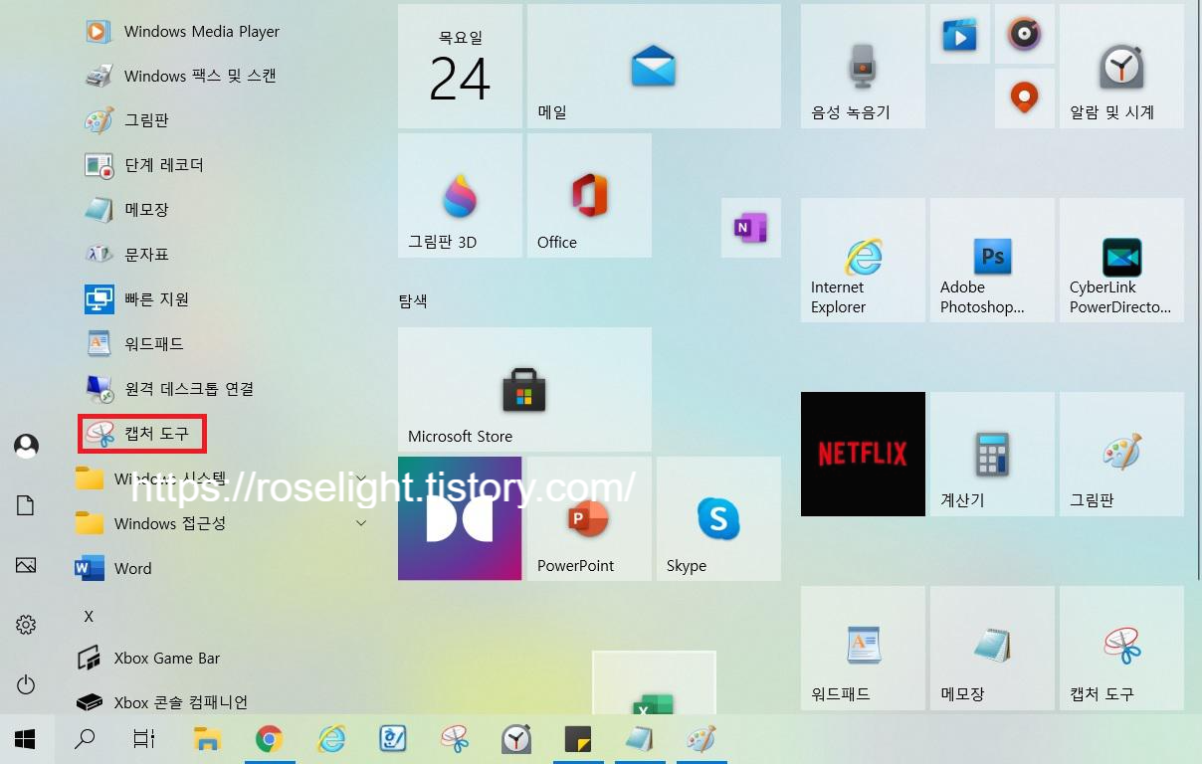This screenshot has width=1202, height=764.
Task: Open the 메모장 tile
Action: click(992, 648)
